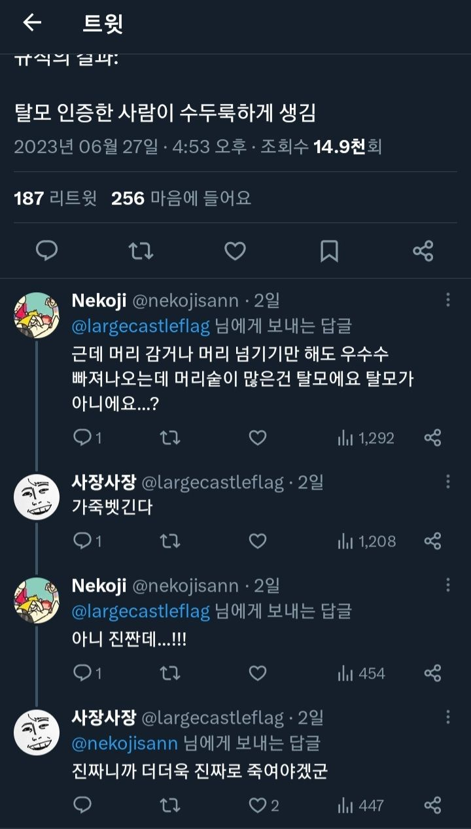
Task: Like the 가죽벳긴다 reply
Action: click(258, 541)
